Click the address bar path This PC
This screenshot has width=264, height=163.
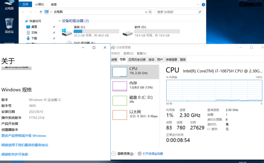(x=58, y=12)
